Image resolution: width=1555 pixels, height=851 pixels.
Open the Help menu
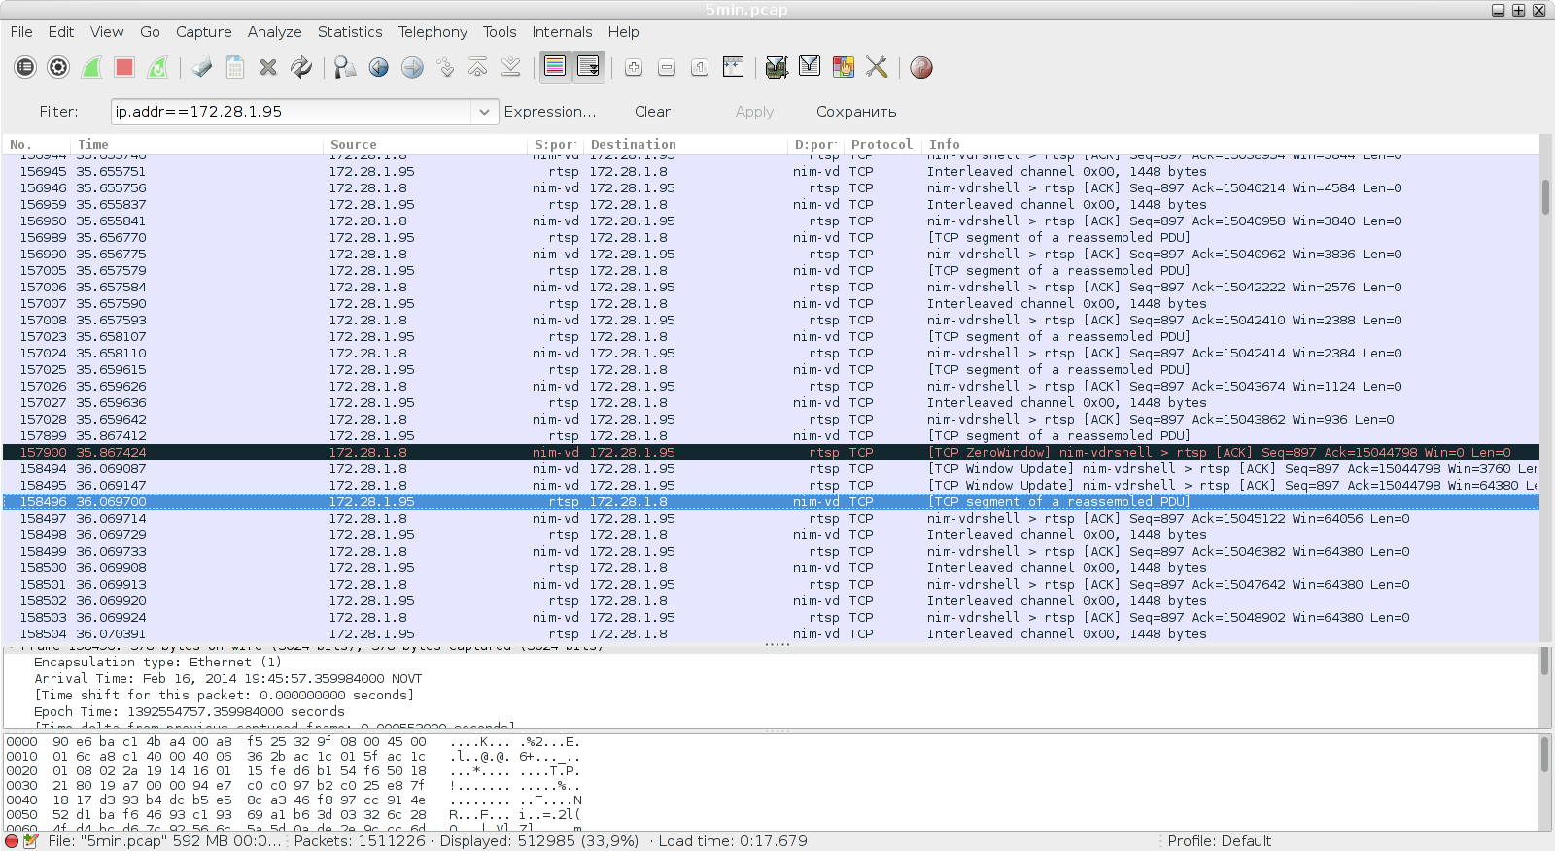pos(623,32)
